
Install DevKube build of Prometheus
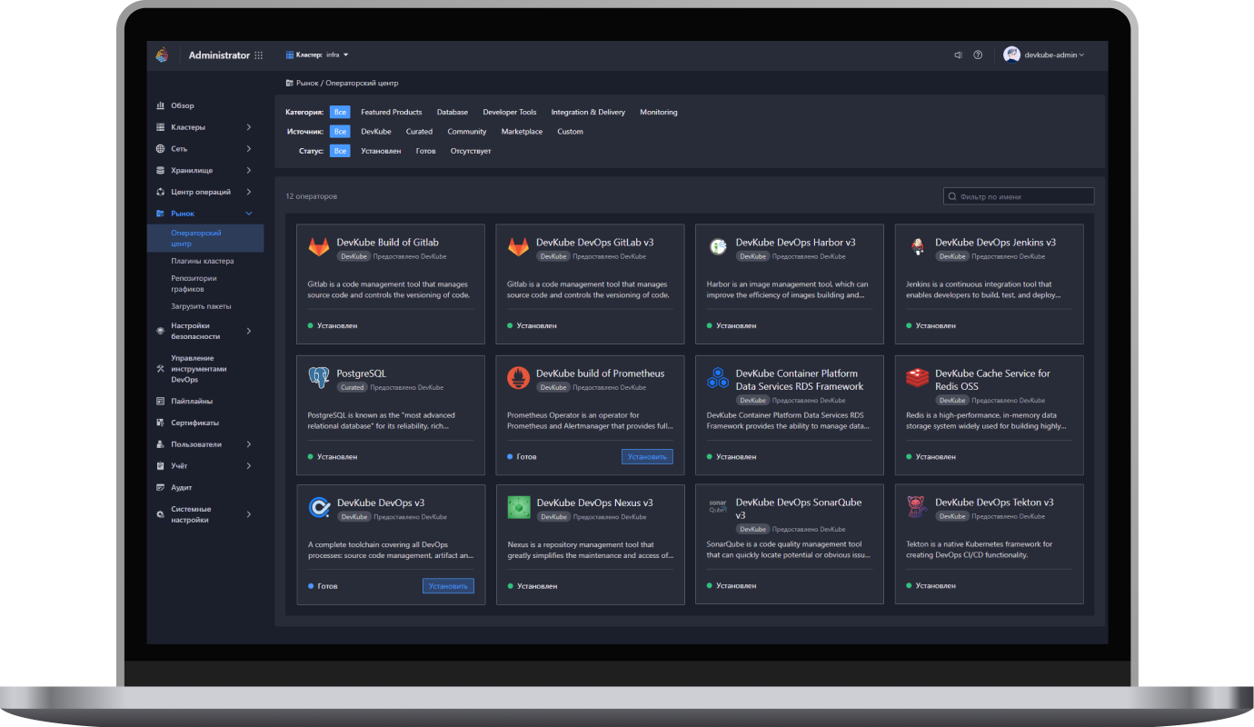[647, 456]
